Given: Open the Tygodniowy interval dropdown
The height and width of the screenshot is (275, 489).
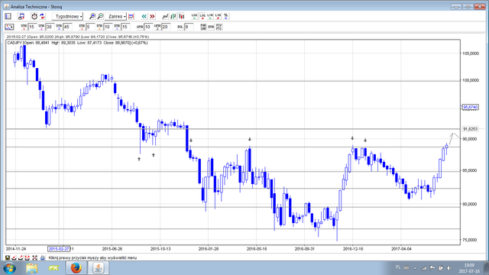Looking at the screenshot, I should coord(68,16).
